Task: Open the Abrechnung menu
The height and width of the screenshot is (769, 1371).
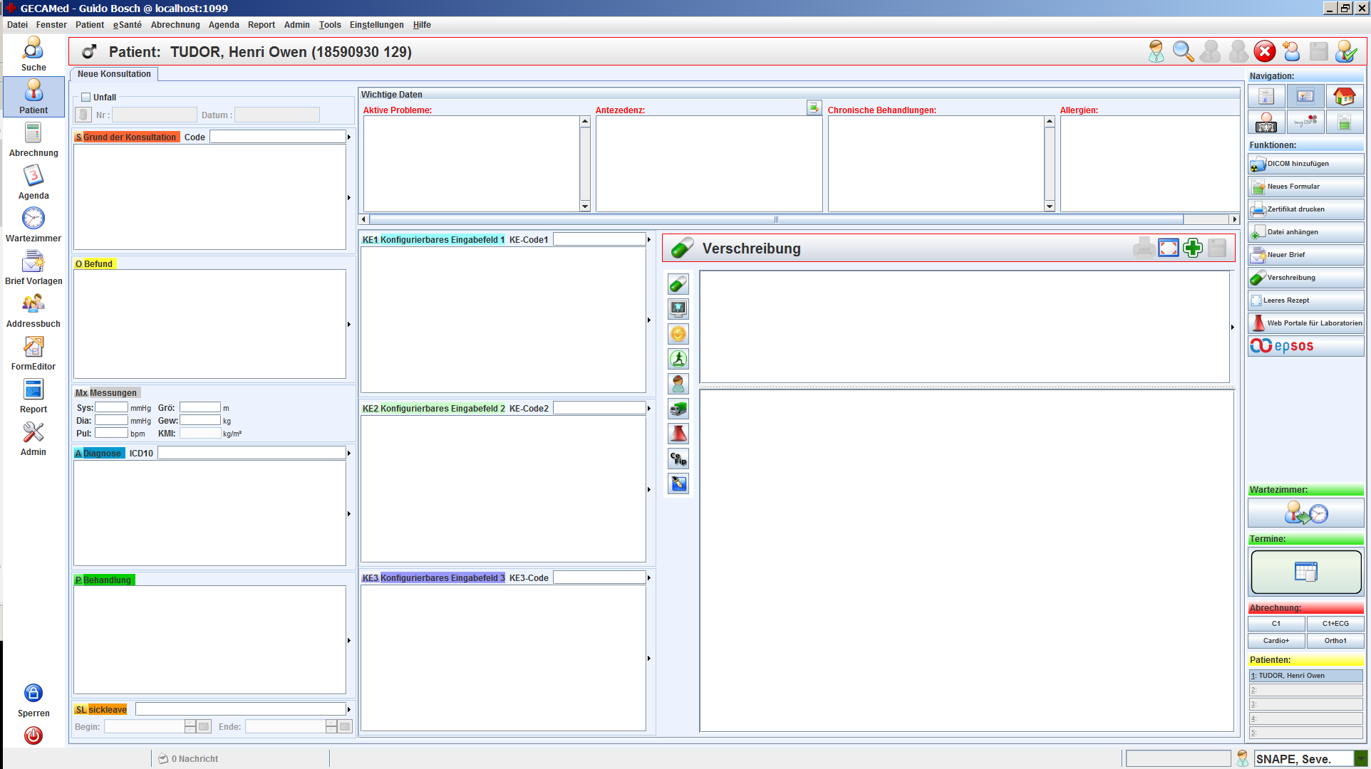Action: click(175, 25)
